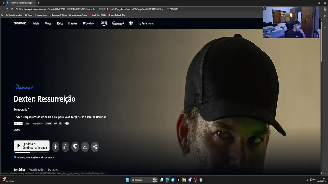Open the Prime channel logo in the navigation bar
328x184 pixels.
click(104, 23)
